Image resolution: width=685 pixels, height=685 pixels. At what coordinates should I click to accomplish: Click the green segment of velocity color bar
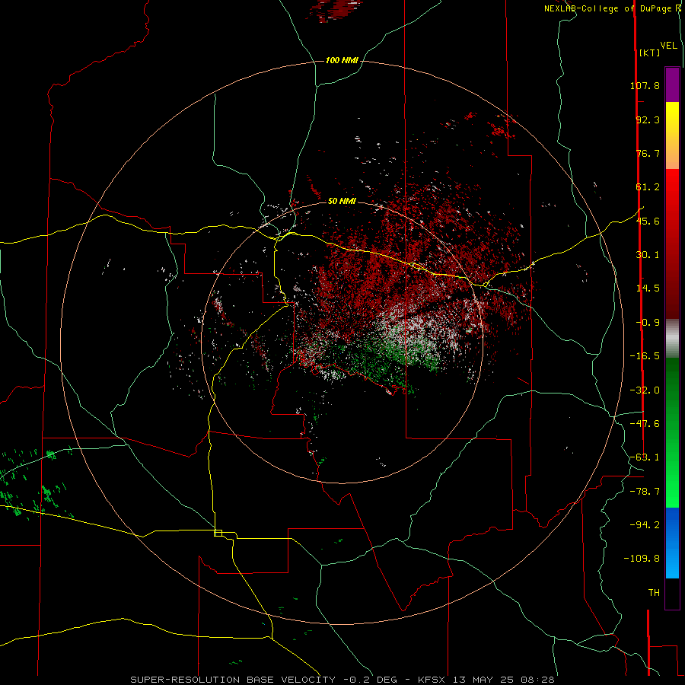pos(672,432)
